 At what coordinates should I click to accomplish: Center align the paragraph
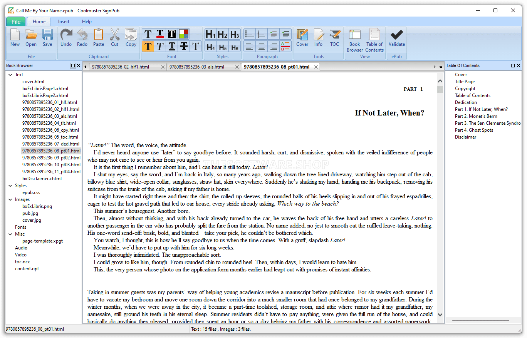[262, 46]
